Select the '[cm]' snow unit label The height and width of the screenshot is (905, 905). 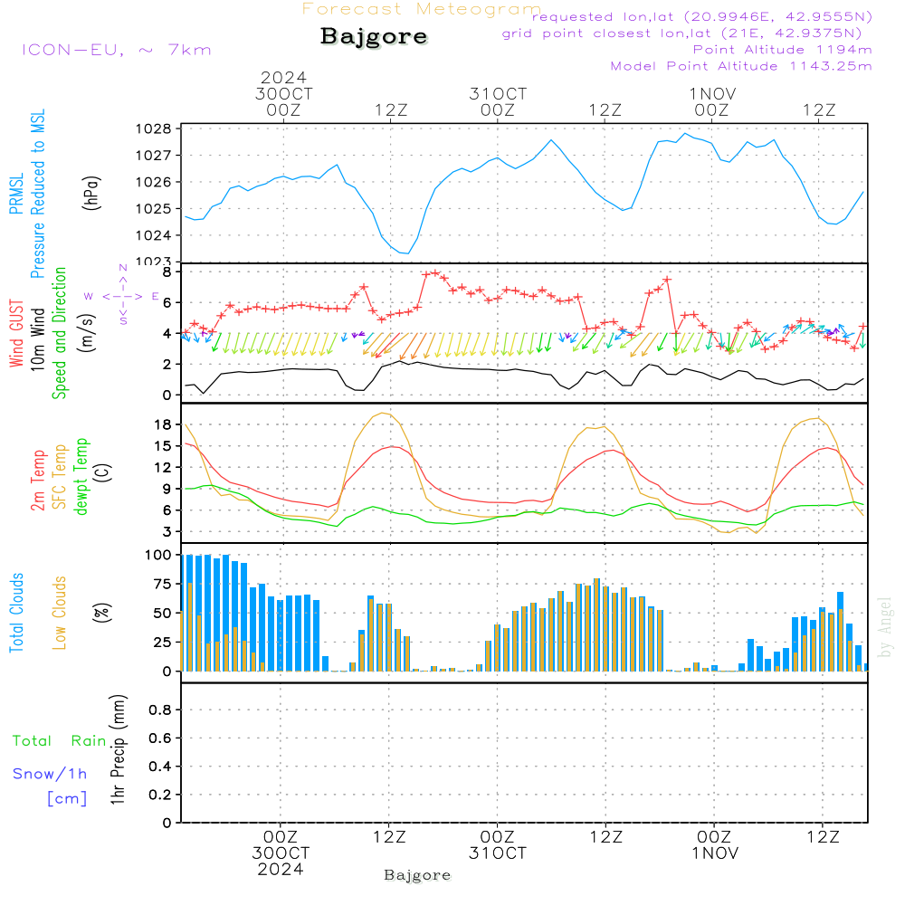click(x=67, y=799)
